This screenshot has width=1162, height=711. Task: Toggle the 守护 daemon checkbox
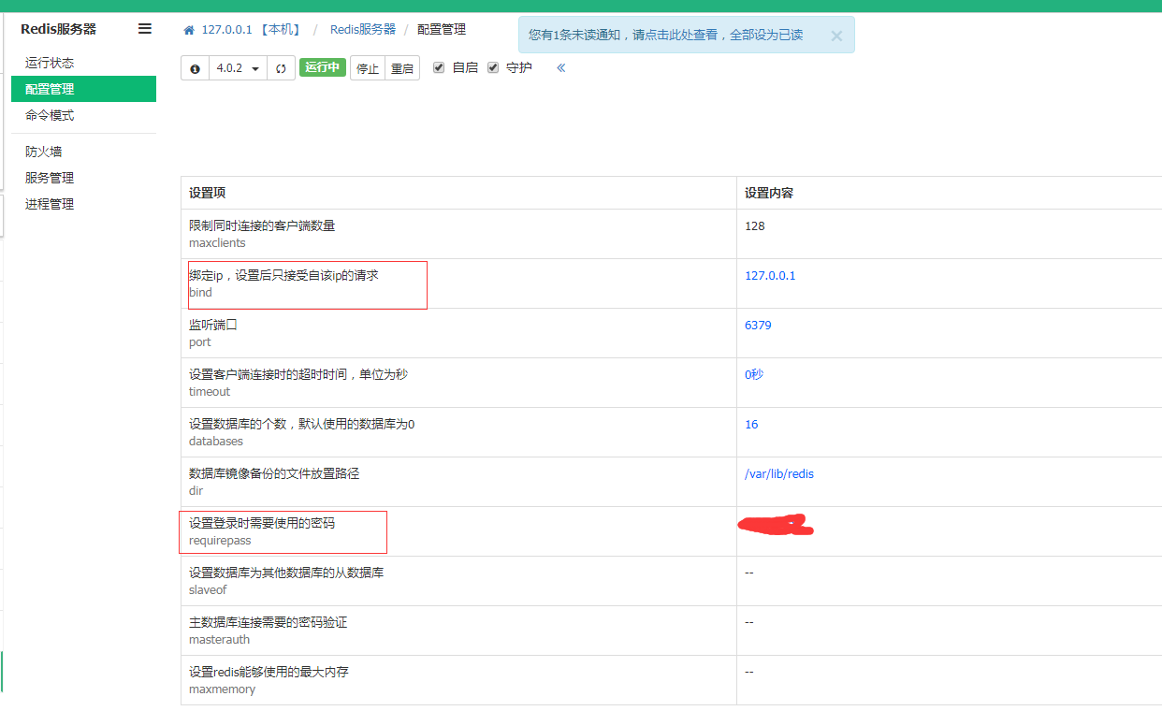tap(493, 67)
